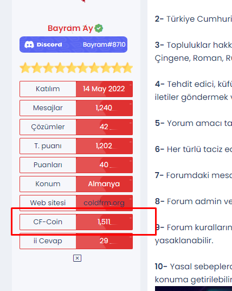
Task: Click the Web sitesi label cell
Action: (48, 203)
